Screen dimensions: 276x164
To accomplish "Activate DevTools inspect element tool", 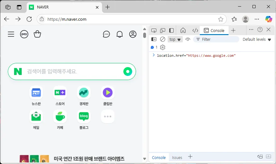I will click(154, 30).
